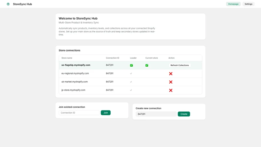Click the StoreSync Hub app title

23,4
